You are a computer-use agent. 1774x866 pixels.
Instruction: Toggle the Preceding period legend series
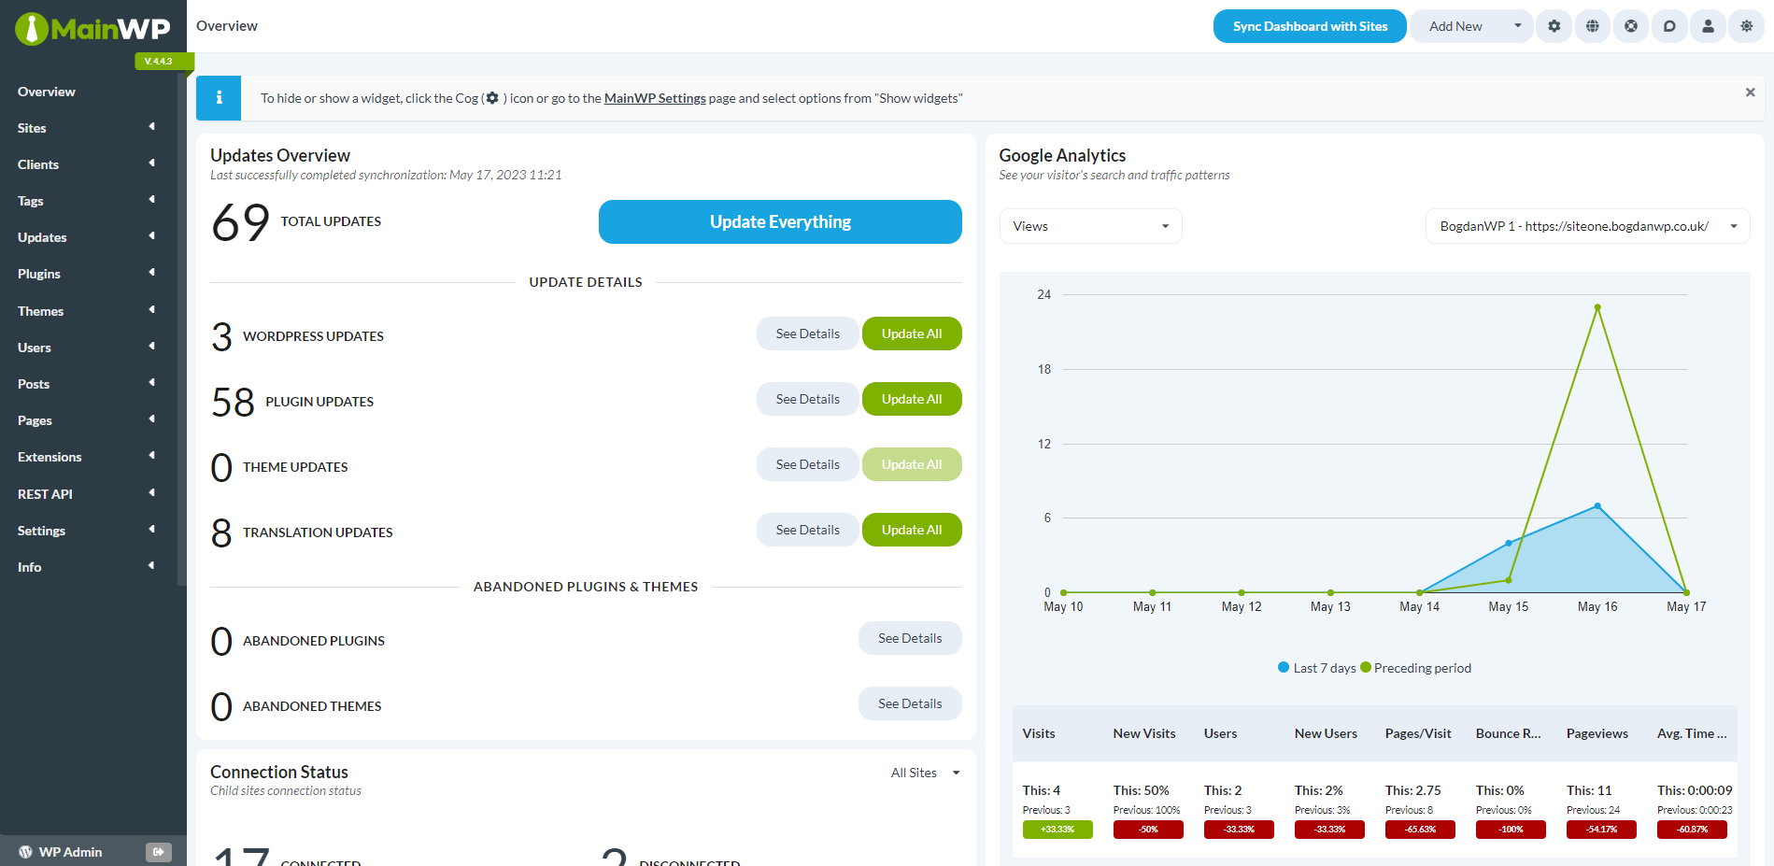tap(1416, 668)
